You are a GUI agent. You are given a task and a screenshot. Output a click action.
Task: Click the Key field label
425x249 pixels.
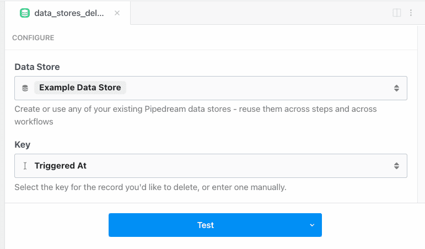(x=22, y=144)
